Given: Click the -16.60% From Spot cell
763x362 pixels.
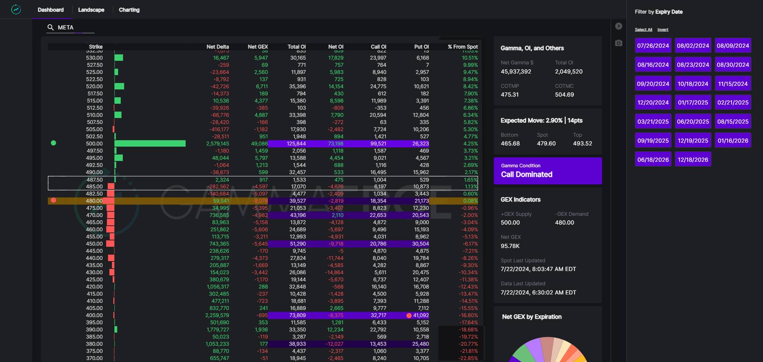Looking at the screenshot, I should (x=469, y=315).
